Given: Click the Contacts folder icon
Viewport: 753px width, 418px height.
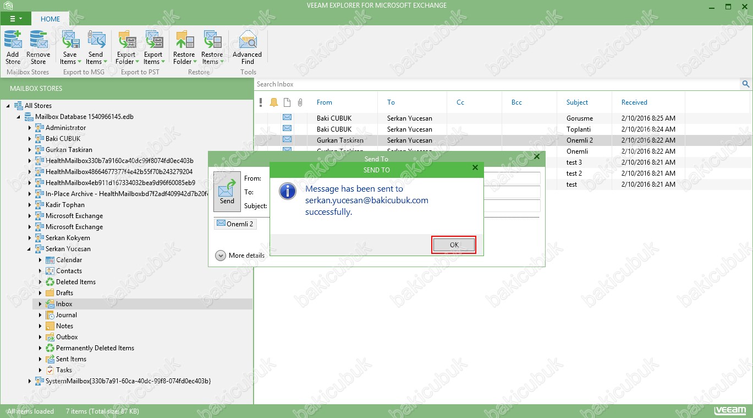Looking at the screenshot, I should [50, 271].
